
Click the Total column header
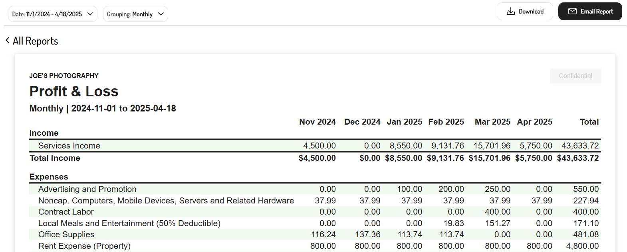click(589, 122)
